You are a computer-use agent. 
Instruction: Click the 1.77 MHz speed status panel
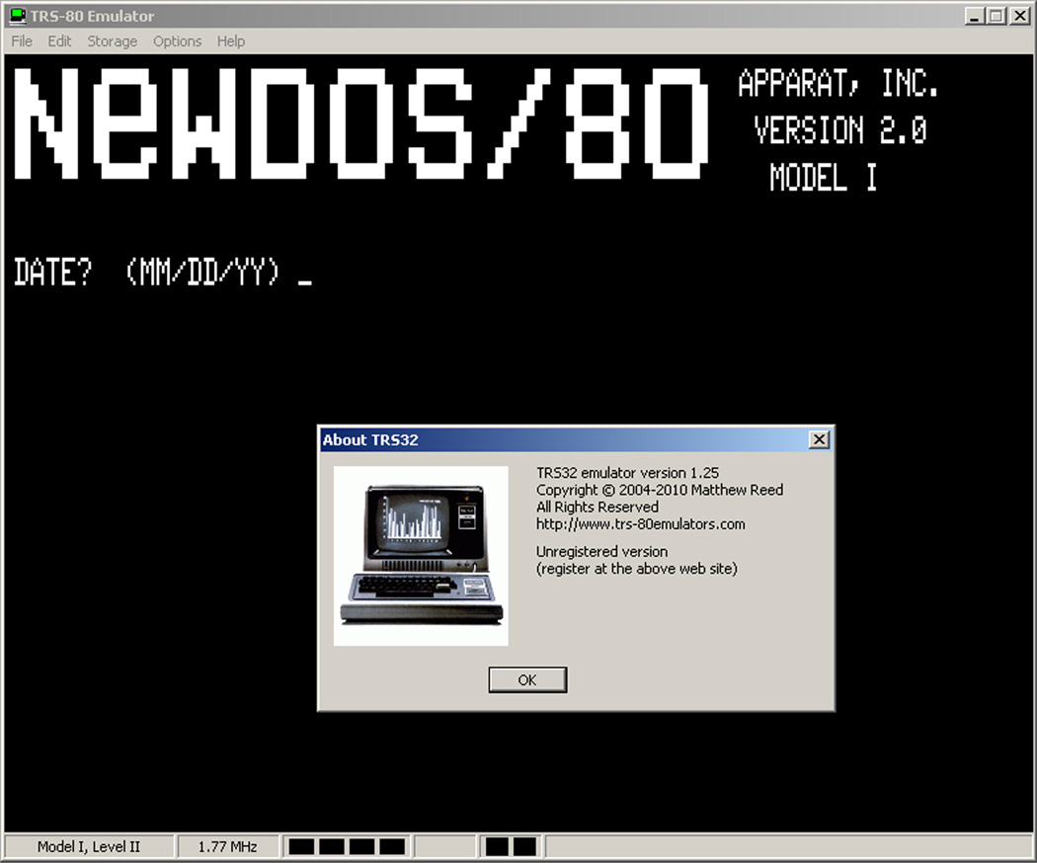tap(227, 846)
